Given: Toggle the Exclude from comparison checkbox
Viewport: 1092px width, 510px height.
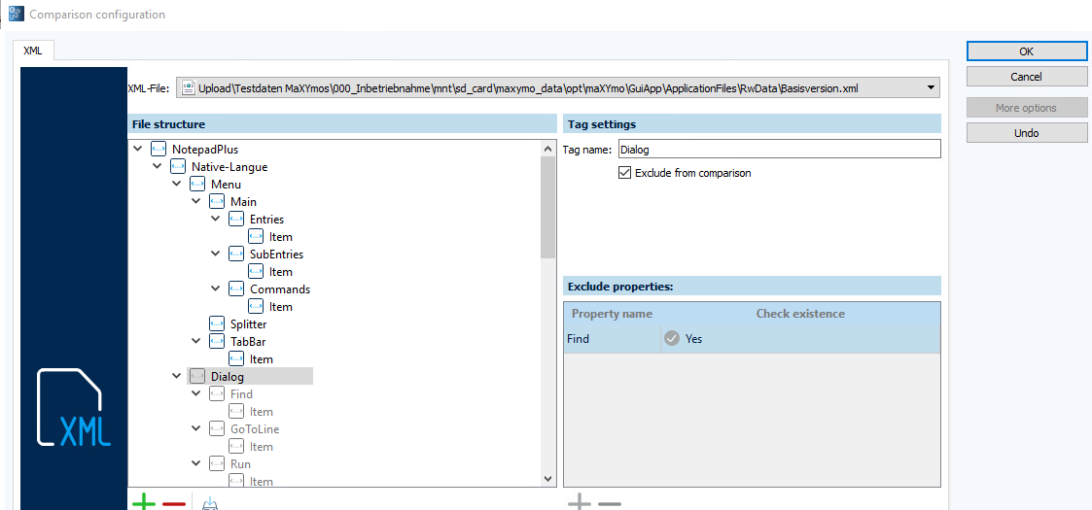Looking at the screenshot, I should click(625, 173).
